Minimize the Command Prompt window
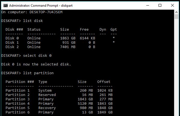The height and width of the screenshot is (116, 180). (148, 5)
